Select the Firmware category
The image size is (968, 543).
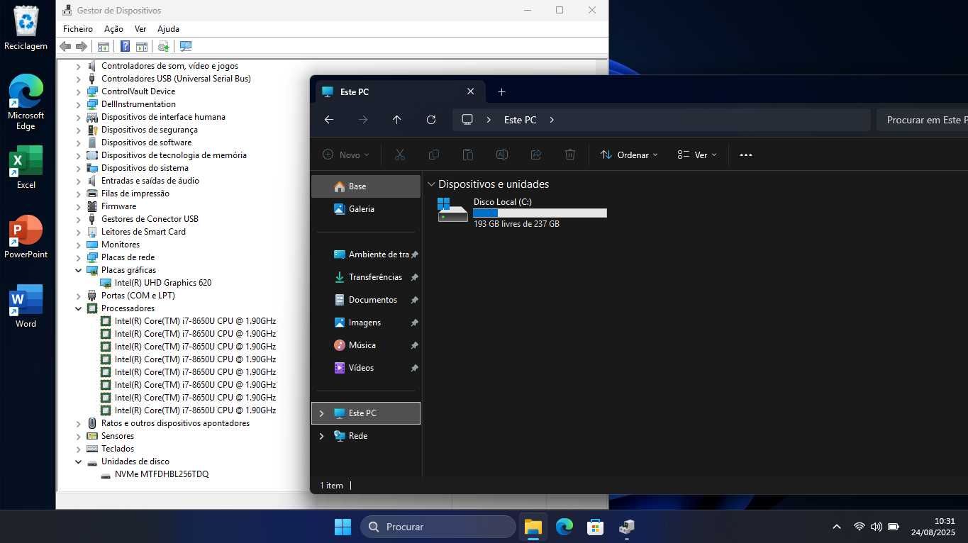pyautogui.click(x=118, y=206)
